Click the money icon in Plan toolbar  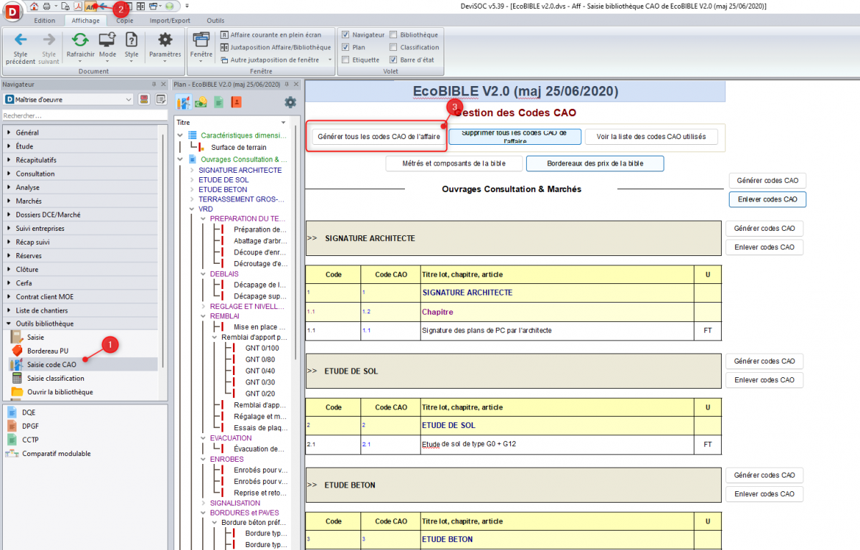[x=201, y=102]
